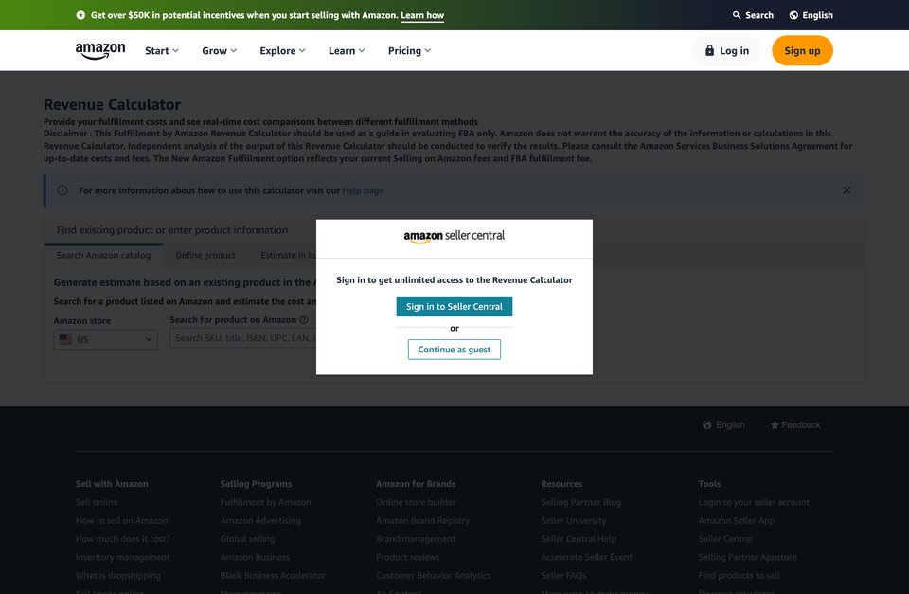This screenshot has width=909, height=594.
Task: Click the Search text in top banner
Action: click(759, 15)
